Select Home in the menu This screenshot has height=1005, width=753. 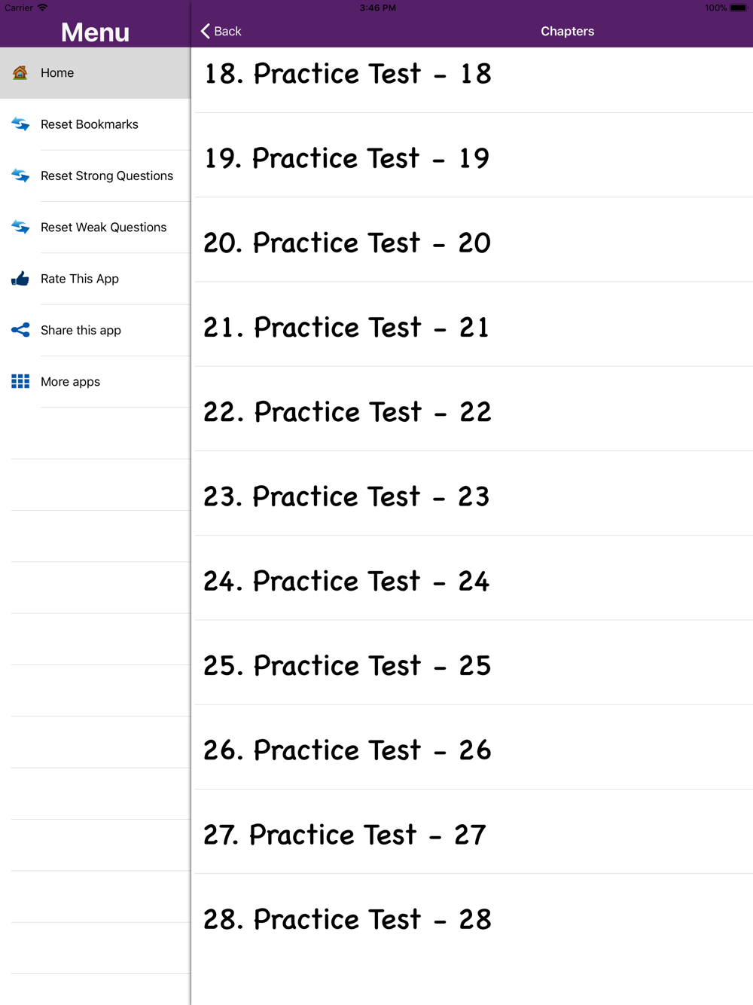(x=96, y=73)
